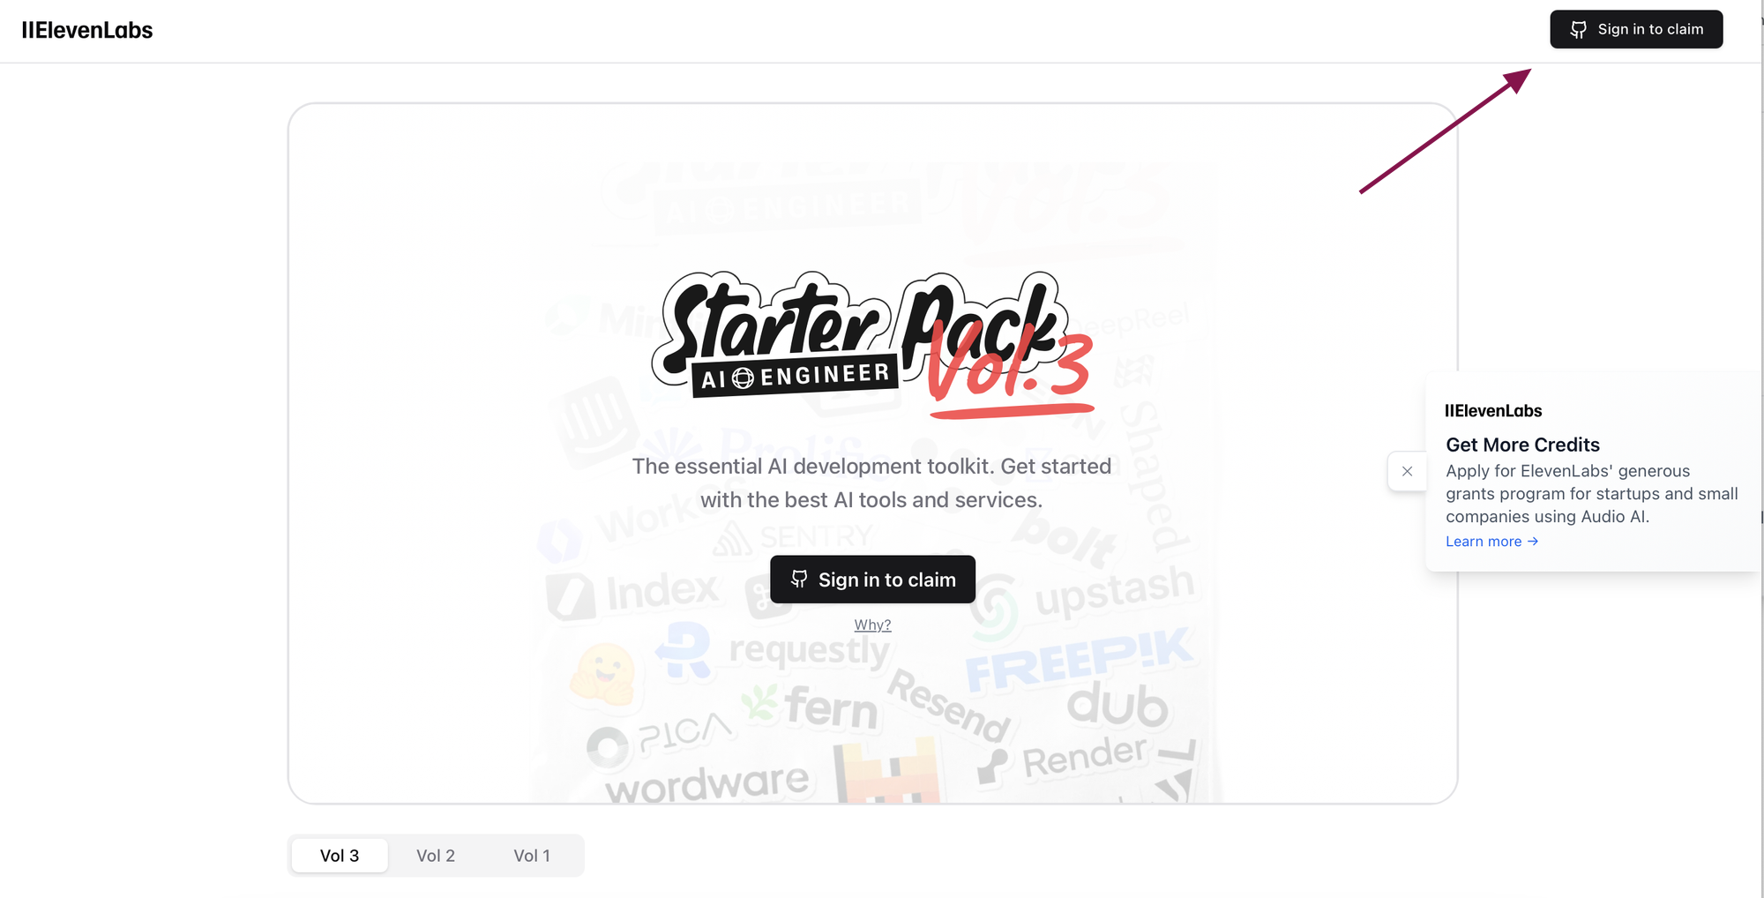The height and width of the screenshot is (898, 1764).
Task: Click the GitHub icon on center sign-in button
Action: (799, 580)
